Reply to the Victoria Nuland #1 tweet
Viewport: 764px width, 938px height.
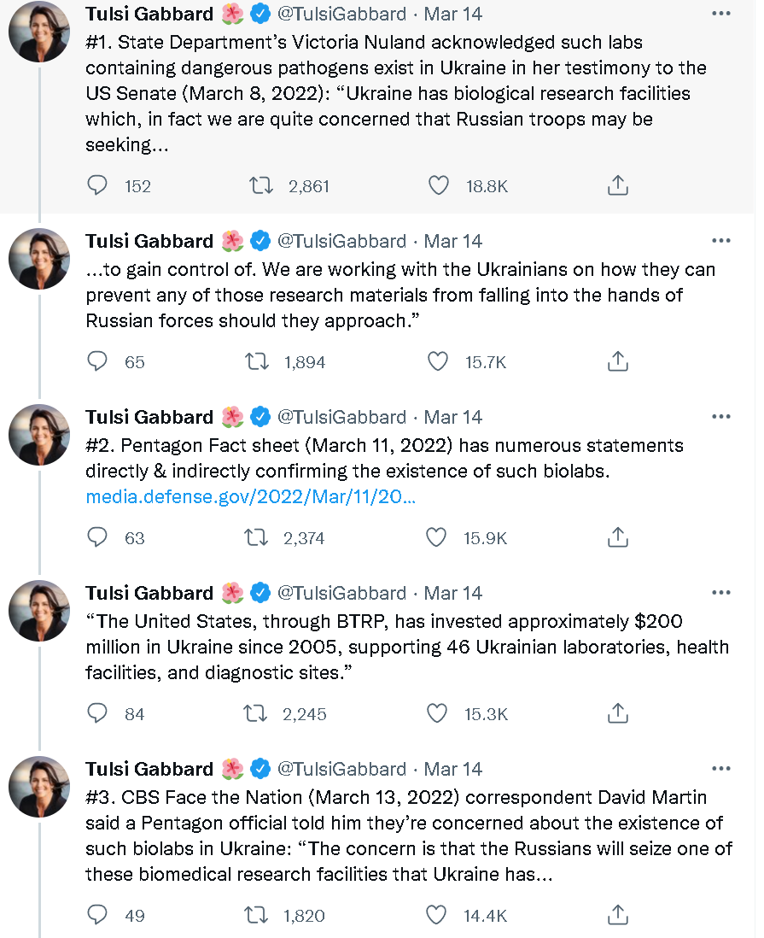[x=98, y=185]
